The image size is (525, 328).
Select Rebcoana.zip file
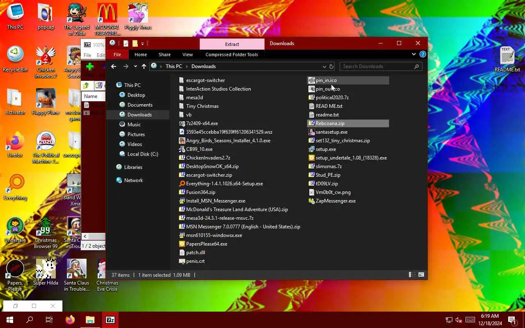[x=348, y=123]
